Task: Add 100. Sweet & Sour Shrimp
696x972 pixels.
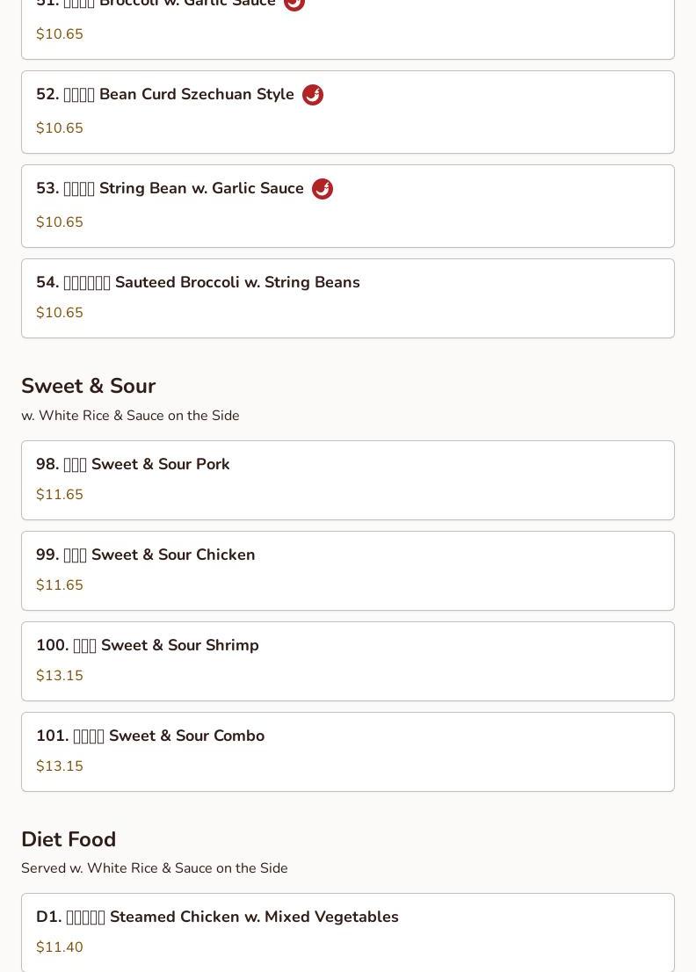Action: pyautogui.click(x=348, y=662)
